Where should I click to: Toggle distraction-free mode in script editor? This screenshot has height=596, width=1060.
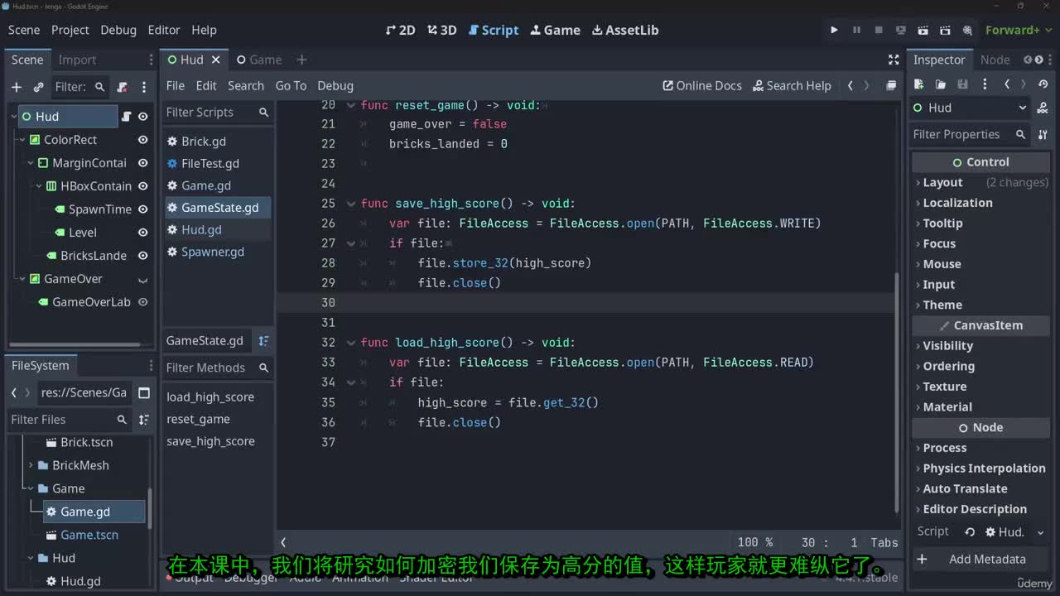(x=894, y=60)
